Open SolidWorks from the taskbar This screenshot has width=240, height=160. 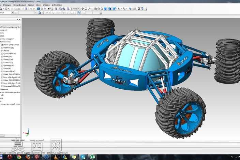(37, 157)
